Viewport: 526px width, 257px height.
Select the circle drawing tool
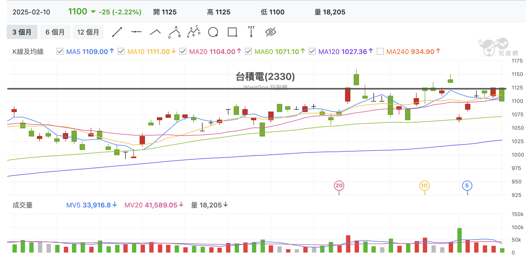tap(213, 32)
